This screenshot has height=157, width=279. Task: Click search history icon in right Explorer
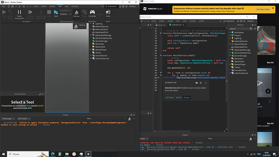click(x=251, y=29)
